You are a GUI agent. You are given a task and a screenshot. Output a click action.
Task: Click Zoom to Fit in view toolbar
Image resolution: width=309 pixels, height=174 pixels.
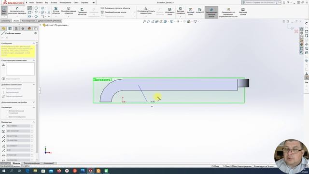144,21
